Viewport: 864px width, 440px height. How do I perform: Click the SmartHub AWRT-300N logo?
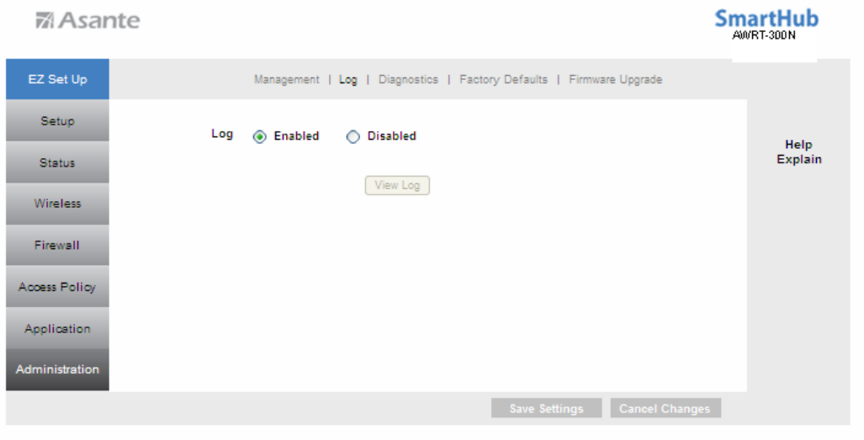coord(766,24)
